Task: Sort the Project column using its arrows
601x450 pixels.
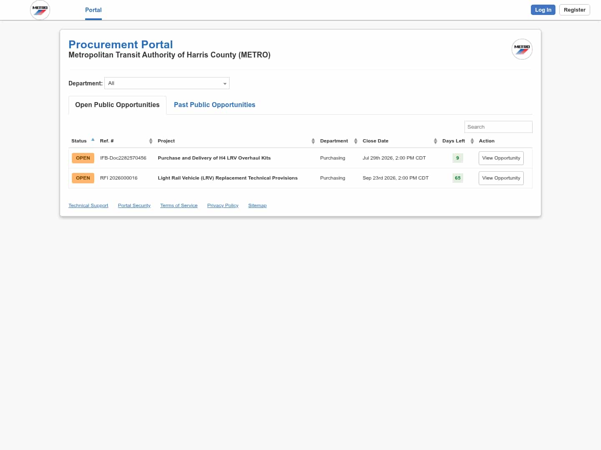Action: (313, 141)
